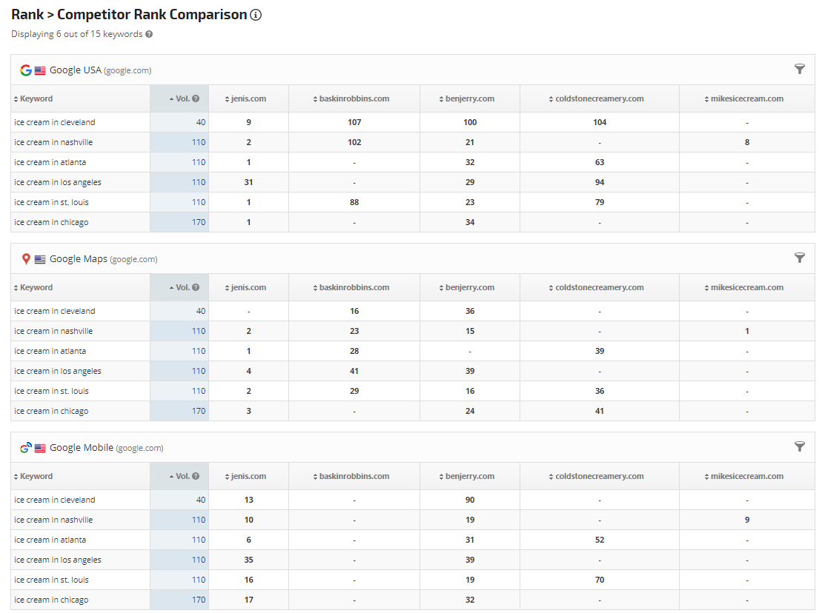
Task: Click the 170 volume cell in Google USA table
Action: [199, 222]
